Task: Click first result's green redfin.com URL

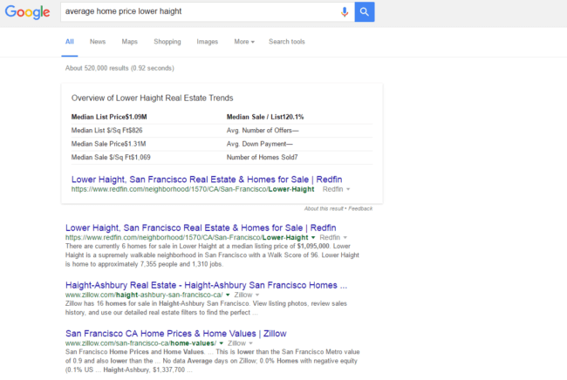Action: 187,237
